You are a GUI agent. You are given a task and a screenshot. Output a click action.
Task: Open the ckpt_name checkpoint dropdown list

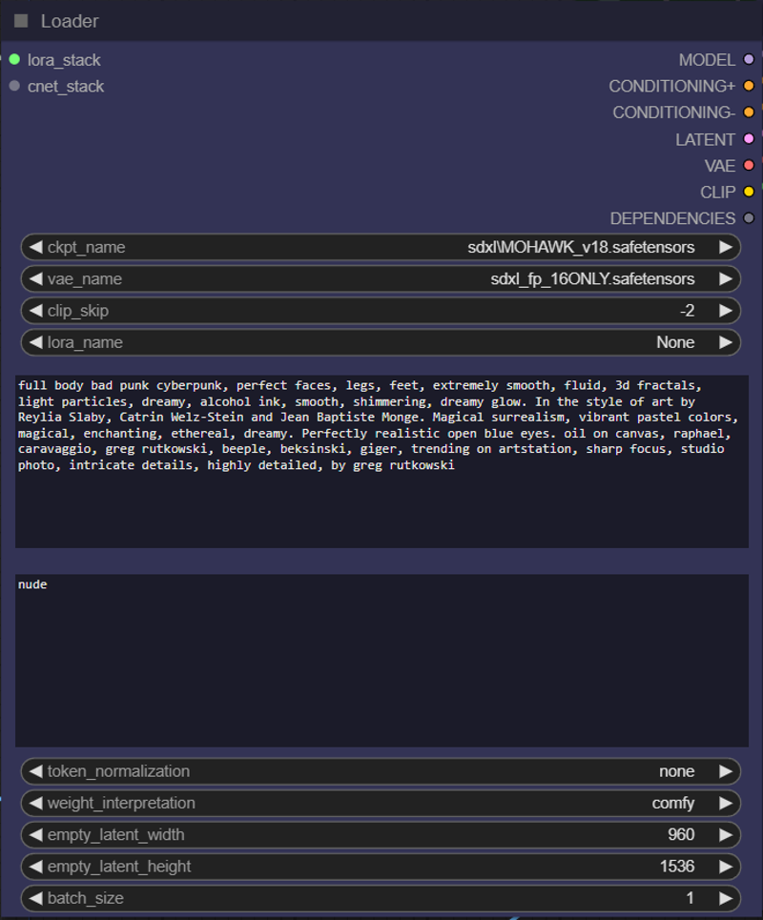381,247
